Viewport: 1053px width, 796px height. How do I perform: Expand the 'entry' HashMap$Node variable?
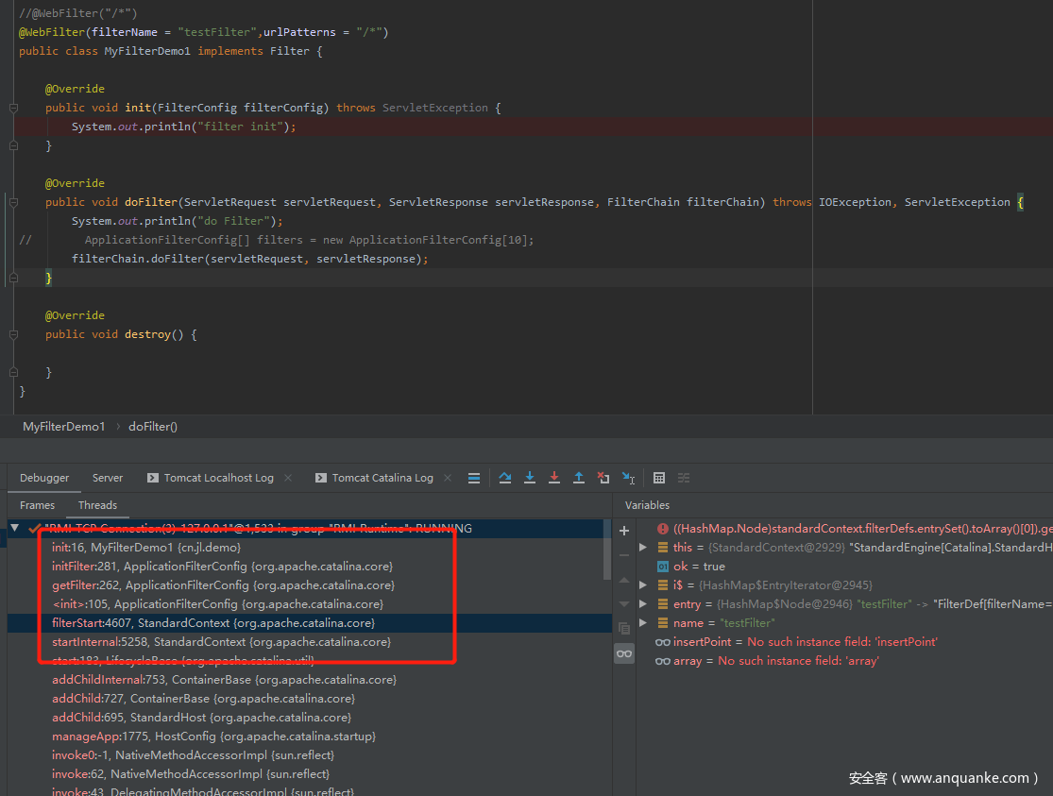pyautogui.click(x=643, y=604)
